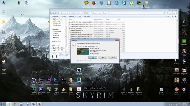Select the Trackmania desktop icon
This screenshot has width=190, height=106.
[184, 41]
